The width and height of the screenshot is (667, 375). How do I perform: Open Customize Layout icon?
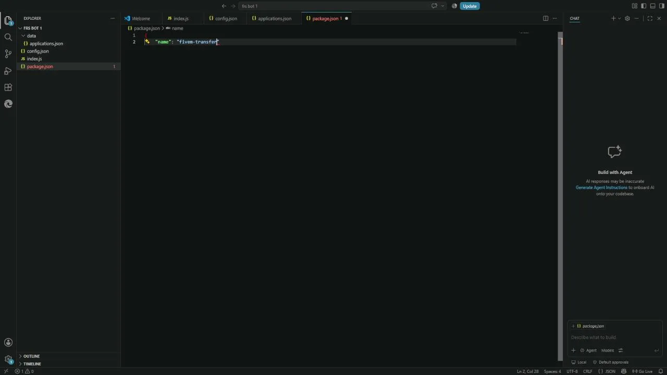point(635,6)
